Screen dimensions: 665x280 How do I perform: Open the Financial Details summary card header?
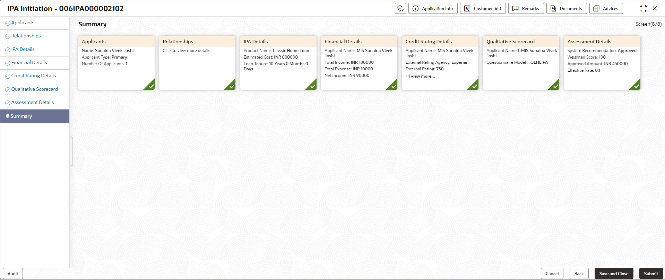pyautogui.click(x=359, y=42)
